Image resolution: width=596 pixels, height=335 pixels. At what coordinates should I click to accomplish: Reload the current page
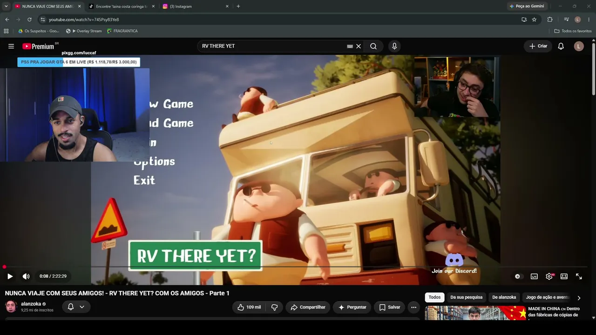coord(29,20)
